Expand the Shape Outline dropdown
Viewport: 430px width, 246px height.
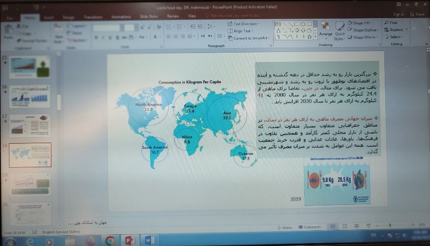[x=364, y=30]
